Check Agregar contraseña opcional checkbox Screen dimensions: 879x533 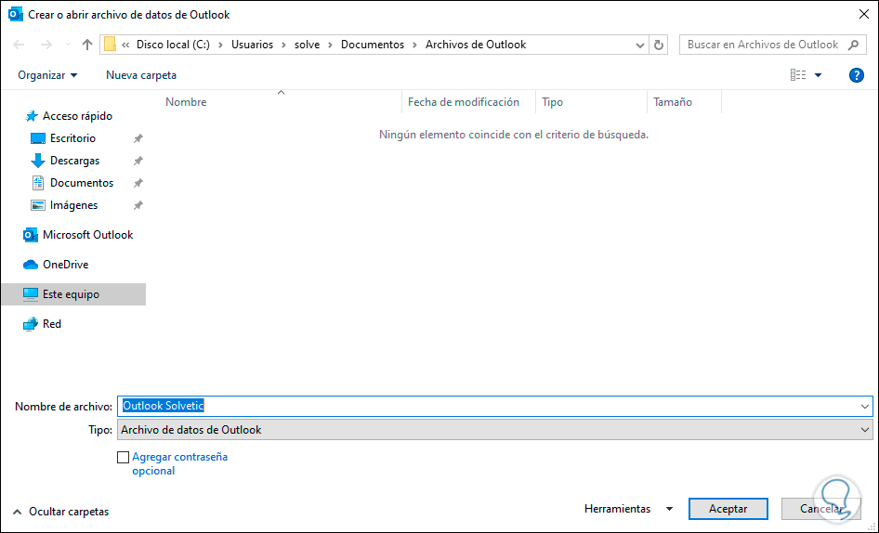click(124, 458)
